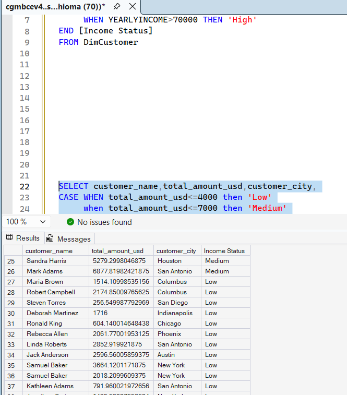Click the Deborah Martinez cell
The height and width of the screenshot is (395, 347).
(56, 313)
